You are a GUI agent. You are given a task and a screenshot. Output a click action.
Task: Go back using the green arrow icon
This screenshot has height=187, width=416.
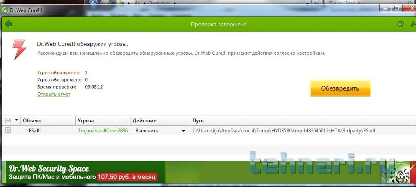(x=8, y=24)
